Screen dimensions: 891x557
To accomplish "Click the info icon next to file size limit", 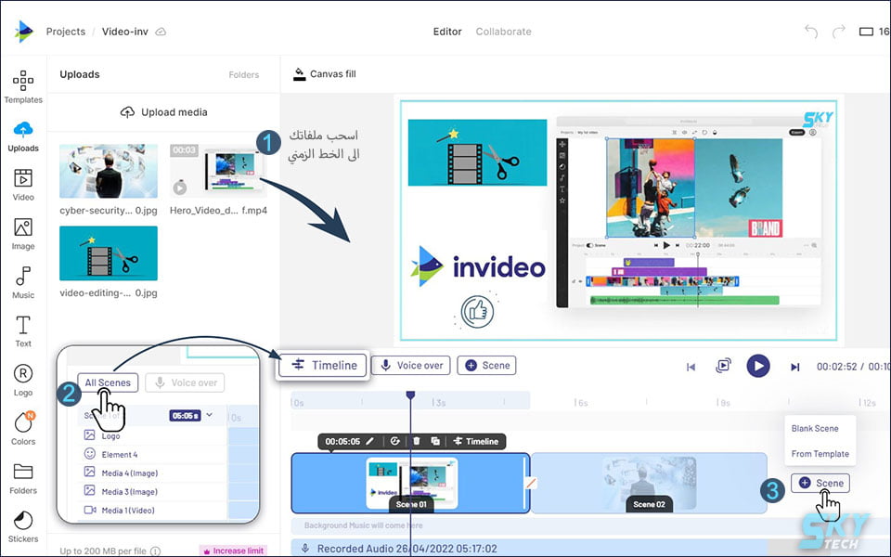I will (155, 551).
